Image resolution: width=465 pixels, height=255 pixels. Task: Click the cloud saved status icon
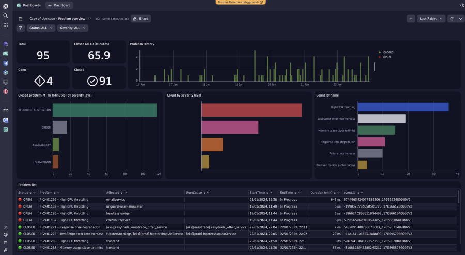98,19
